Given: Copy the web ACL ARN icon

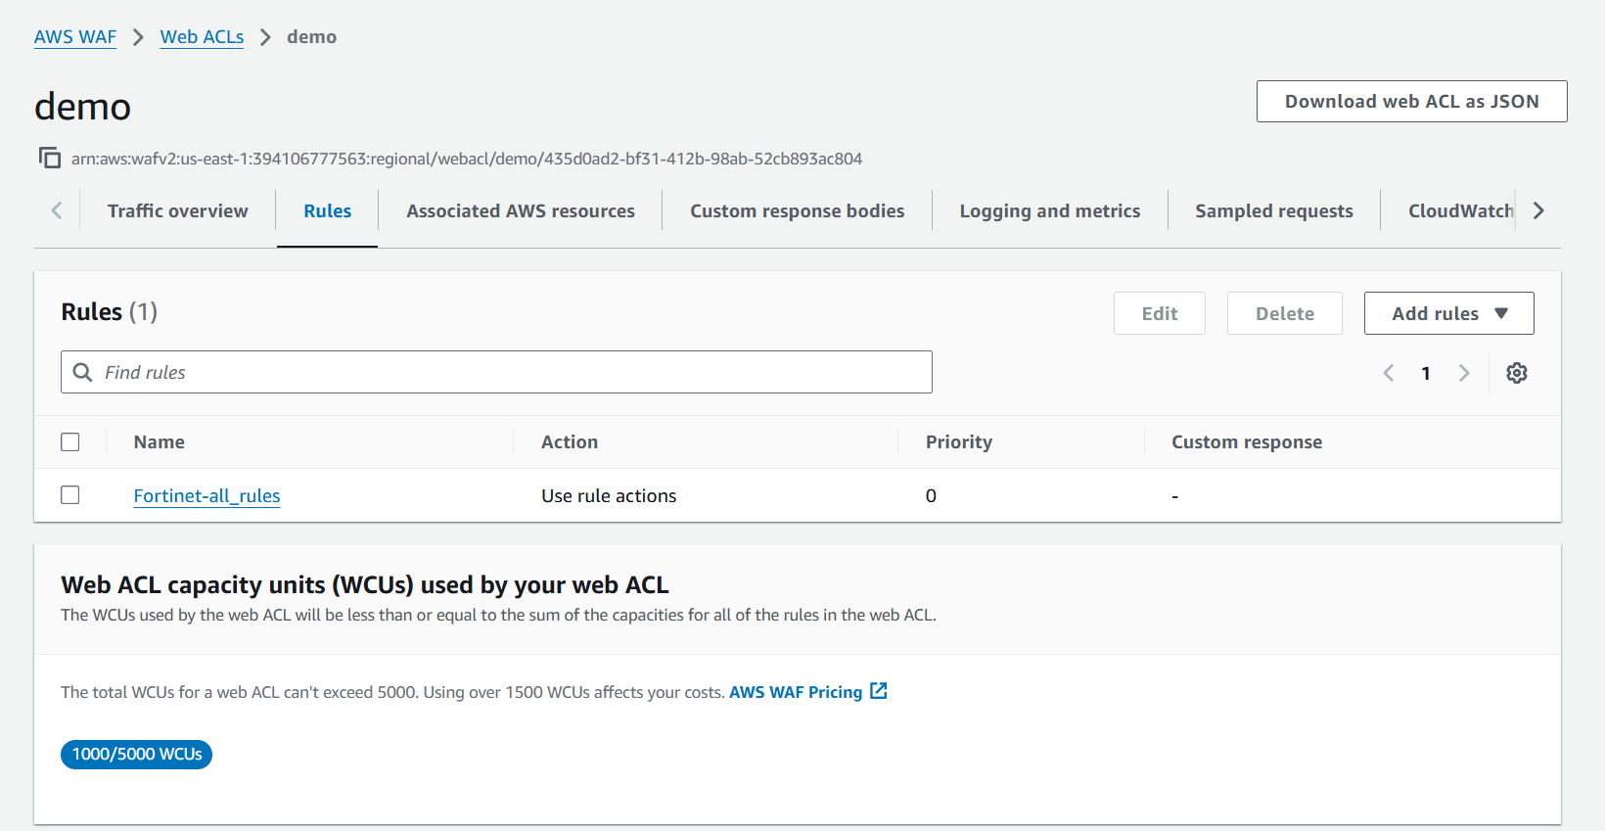Looking at the screenshot, I should click(49, 158).
